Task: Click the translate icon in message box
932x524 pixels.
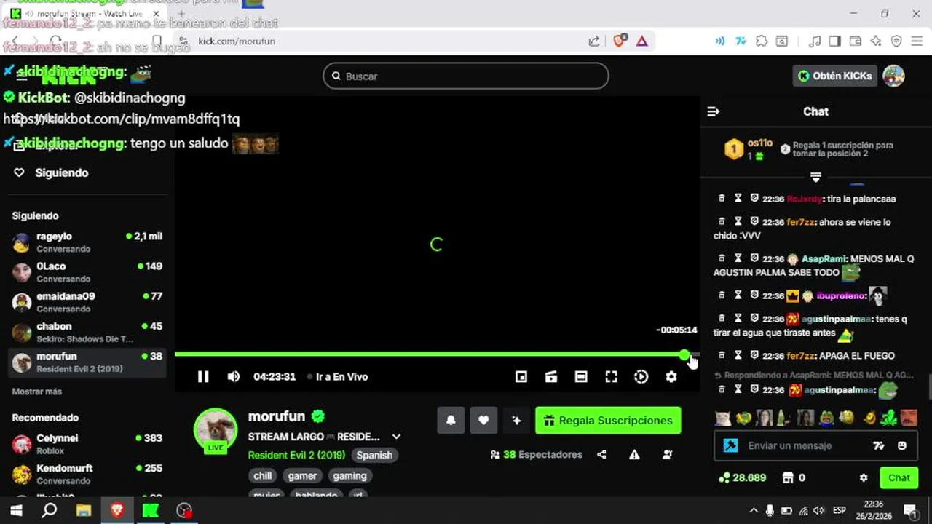Action: point(878,445)
